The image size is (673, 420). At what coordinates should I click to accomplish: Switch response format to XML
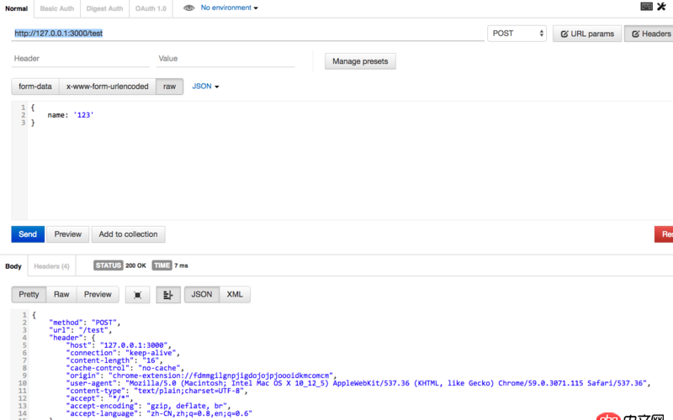(235, 295)
